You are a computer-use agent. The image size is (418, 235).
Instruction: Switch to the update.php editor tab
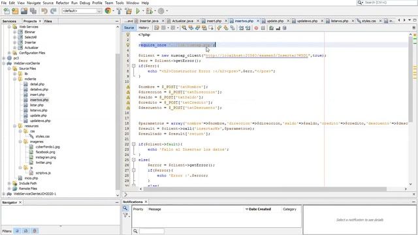pyautogui.click(x=275, y=21)
